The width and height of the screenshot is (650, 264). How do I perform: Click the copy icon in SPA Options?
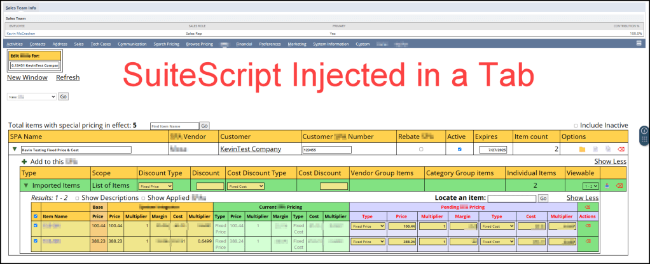point(607,149)
